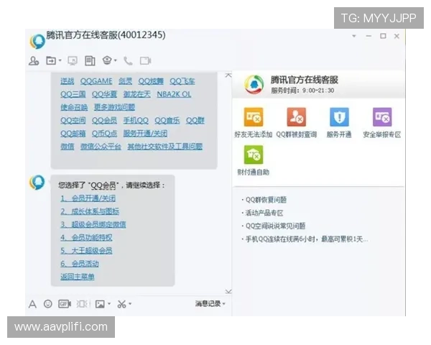The height and width of the screenshot is (345, 431).
Task: Open the QQ群被封查询 red icon
Action: [296, 117]
